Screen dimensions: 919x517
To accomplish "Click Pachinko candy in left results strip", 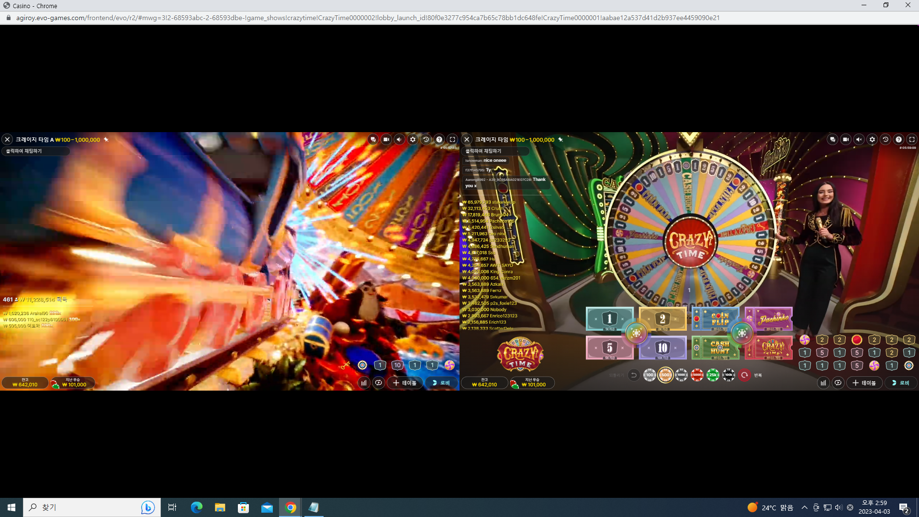I will 449,365.
